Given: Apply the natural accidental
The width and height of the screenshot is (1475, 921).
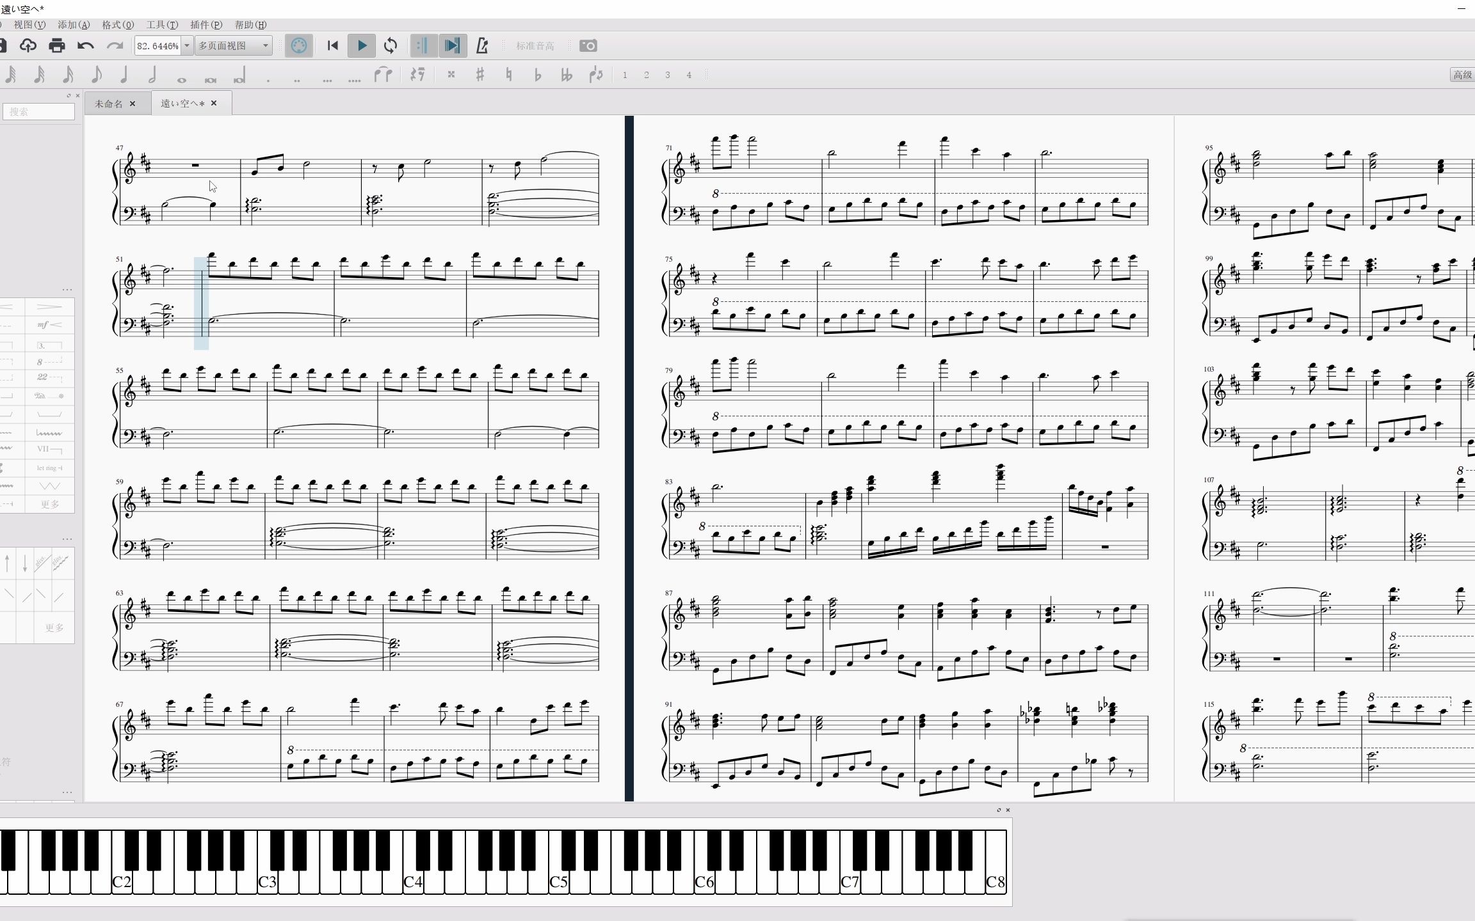Looking at the screenshot, I should coord(509,75).
